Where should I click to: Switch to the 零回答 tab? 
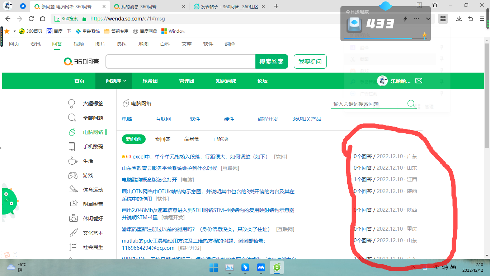click(x=162, y=139)
